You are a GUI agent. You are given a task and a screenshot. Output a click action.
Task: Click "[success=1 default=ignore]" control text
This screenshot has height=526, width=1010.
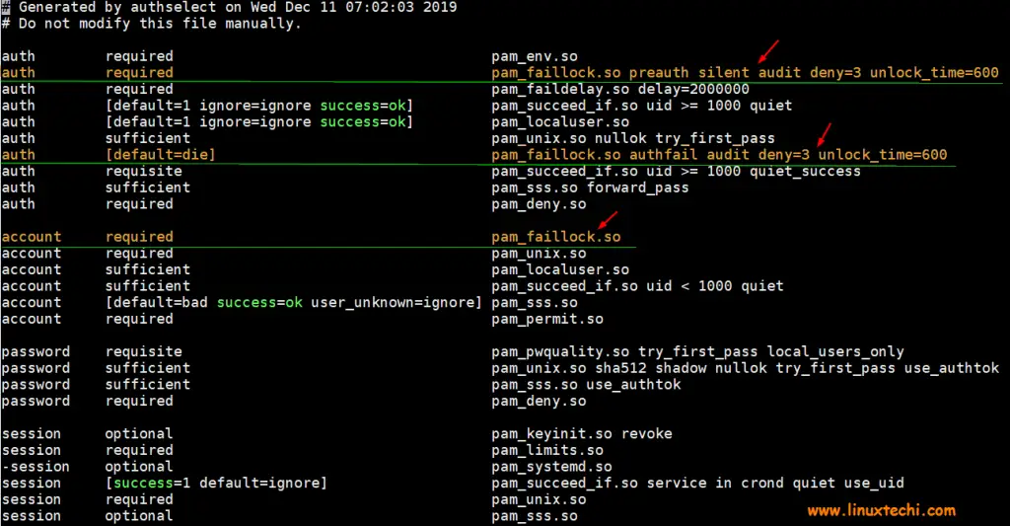pyautogui.click(x=216, y=484)
